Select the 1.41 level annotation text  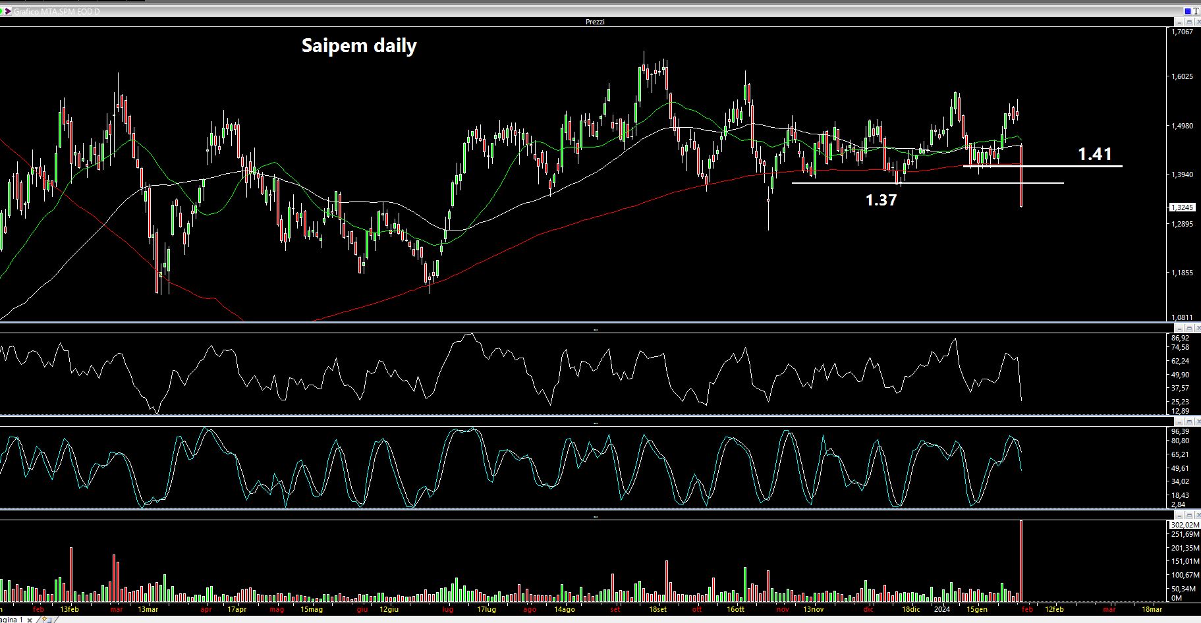click(x=1095, y=154)
